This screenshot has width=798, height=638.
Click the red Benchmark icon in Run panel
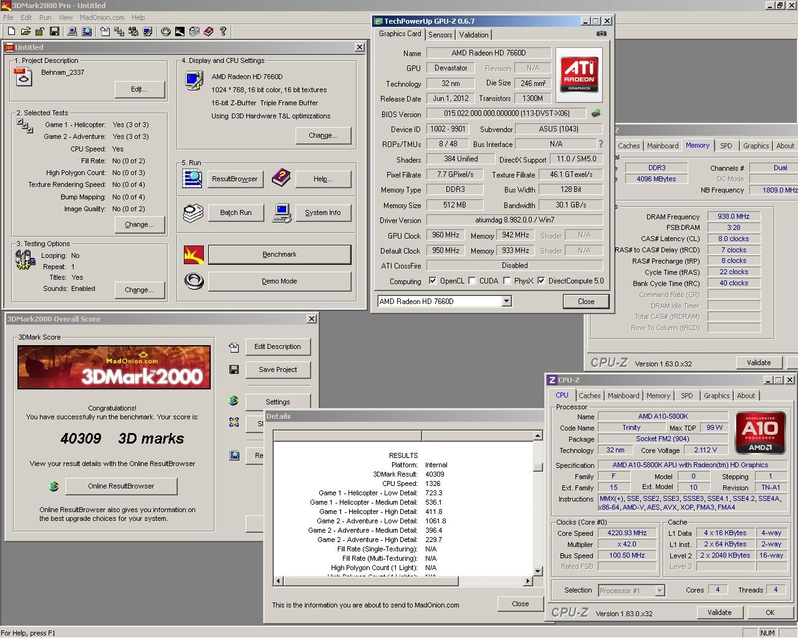(x=194, y=254)
